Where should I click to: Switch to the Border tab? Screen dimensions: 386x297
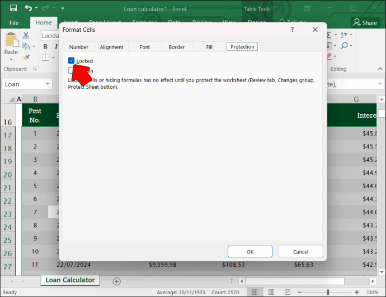coord(177,47)
